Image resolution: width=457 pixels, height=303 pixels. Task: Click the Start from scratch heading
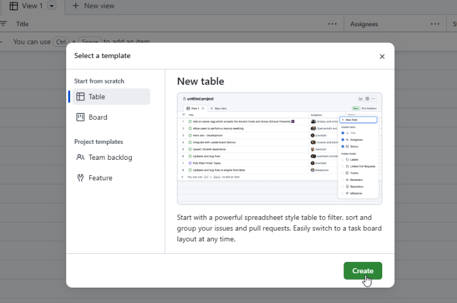tap(99, 81)
